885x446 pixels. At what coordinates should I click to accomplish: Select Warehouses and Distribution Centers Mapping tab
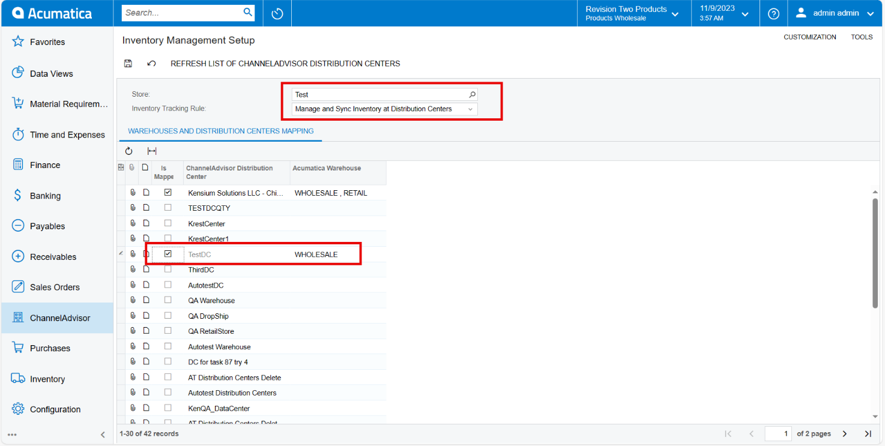click(x=221, y=131)
